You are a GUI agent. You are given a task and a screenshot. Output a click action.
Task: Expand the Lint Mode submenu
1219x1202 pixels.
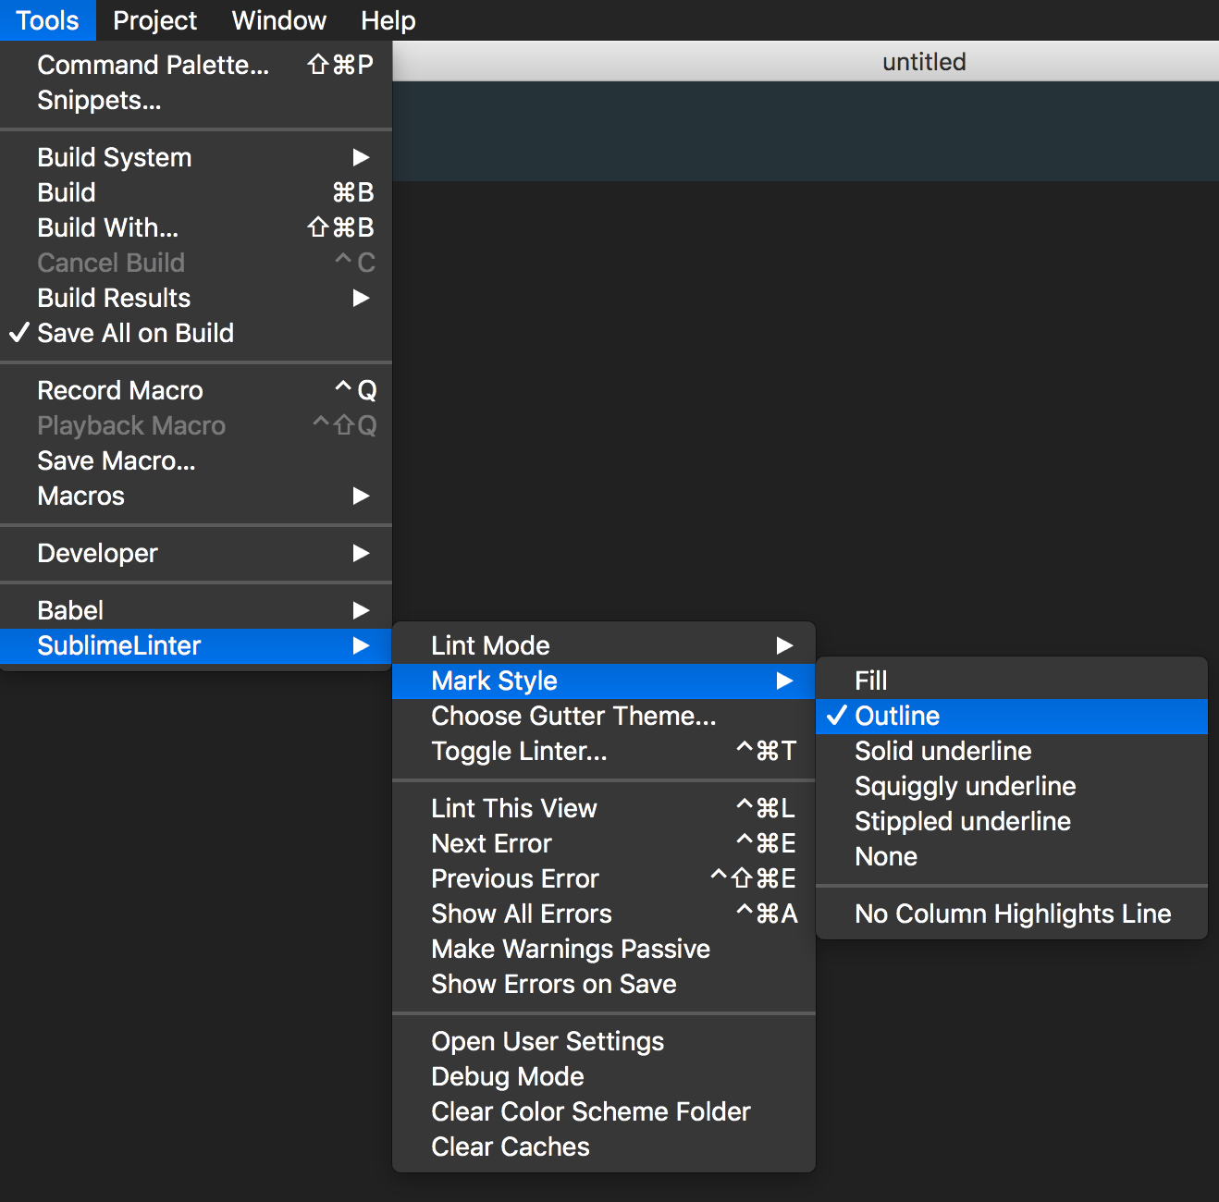point(604,645)
